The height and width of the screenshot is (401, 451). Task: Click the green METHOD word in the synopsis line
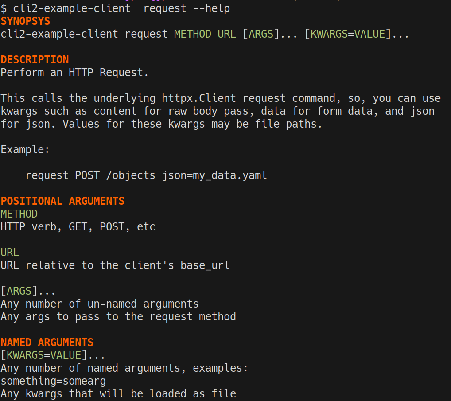[x=192, y=34]
